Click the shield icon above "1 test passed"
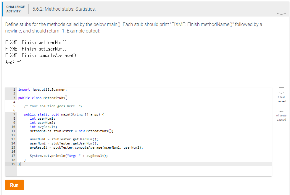Viewport: 290px width, 195px height. [x=281, y=91]
